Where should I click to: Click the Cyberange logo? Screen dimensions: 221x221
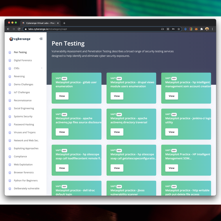pyautogui.click(x=20, y=39)
